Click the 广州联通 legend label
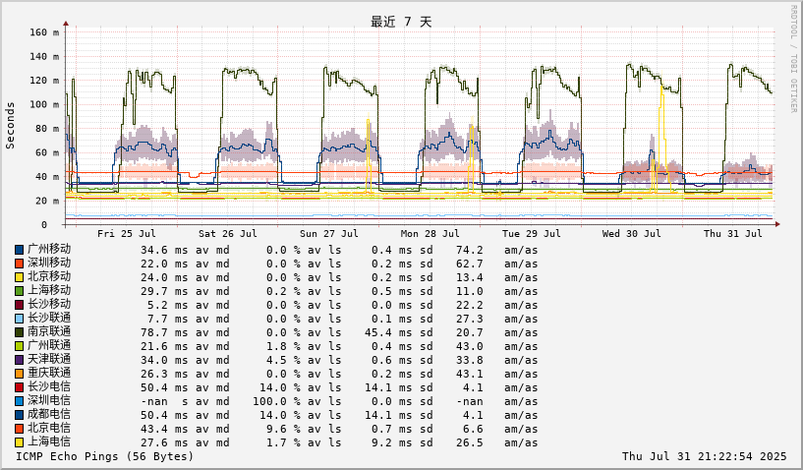Screen dimensions: 803x470 point(49,346)
